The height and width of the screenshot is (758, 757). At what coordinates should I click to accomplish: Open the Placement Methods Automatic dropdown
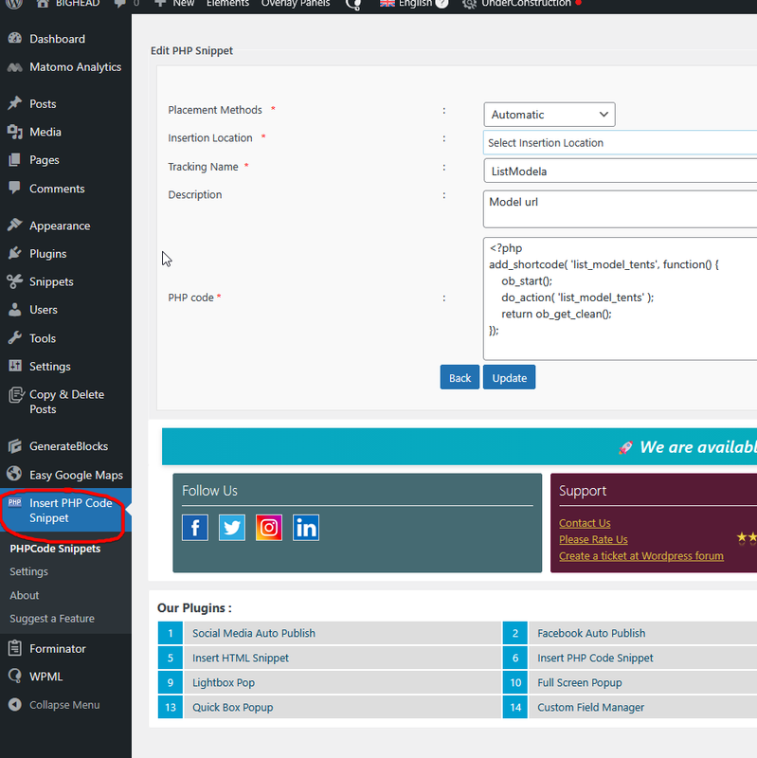tap(550, 115)
